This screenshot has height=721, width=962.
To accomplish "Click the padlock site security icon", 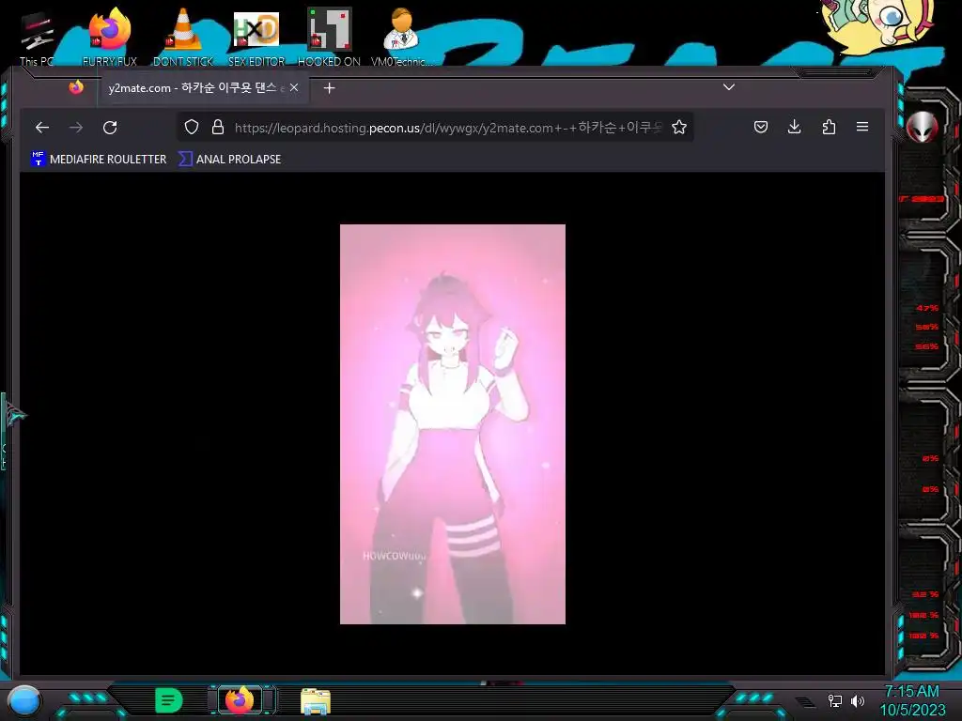I will (217, 127).
